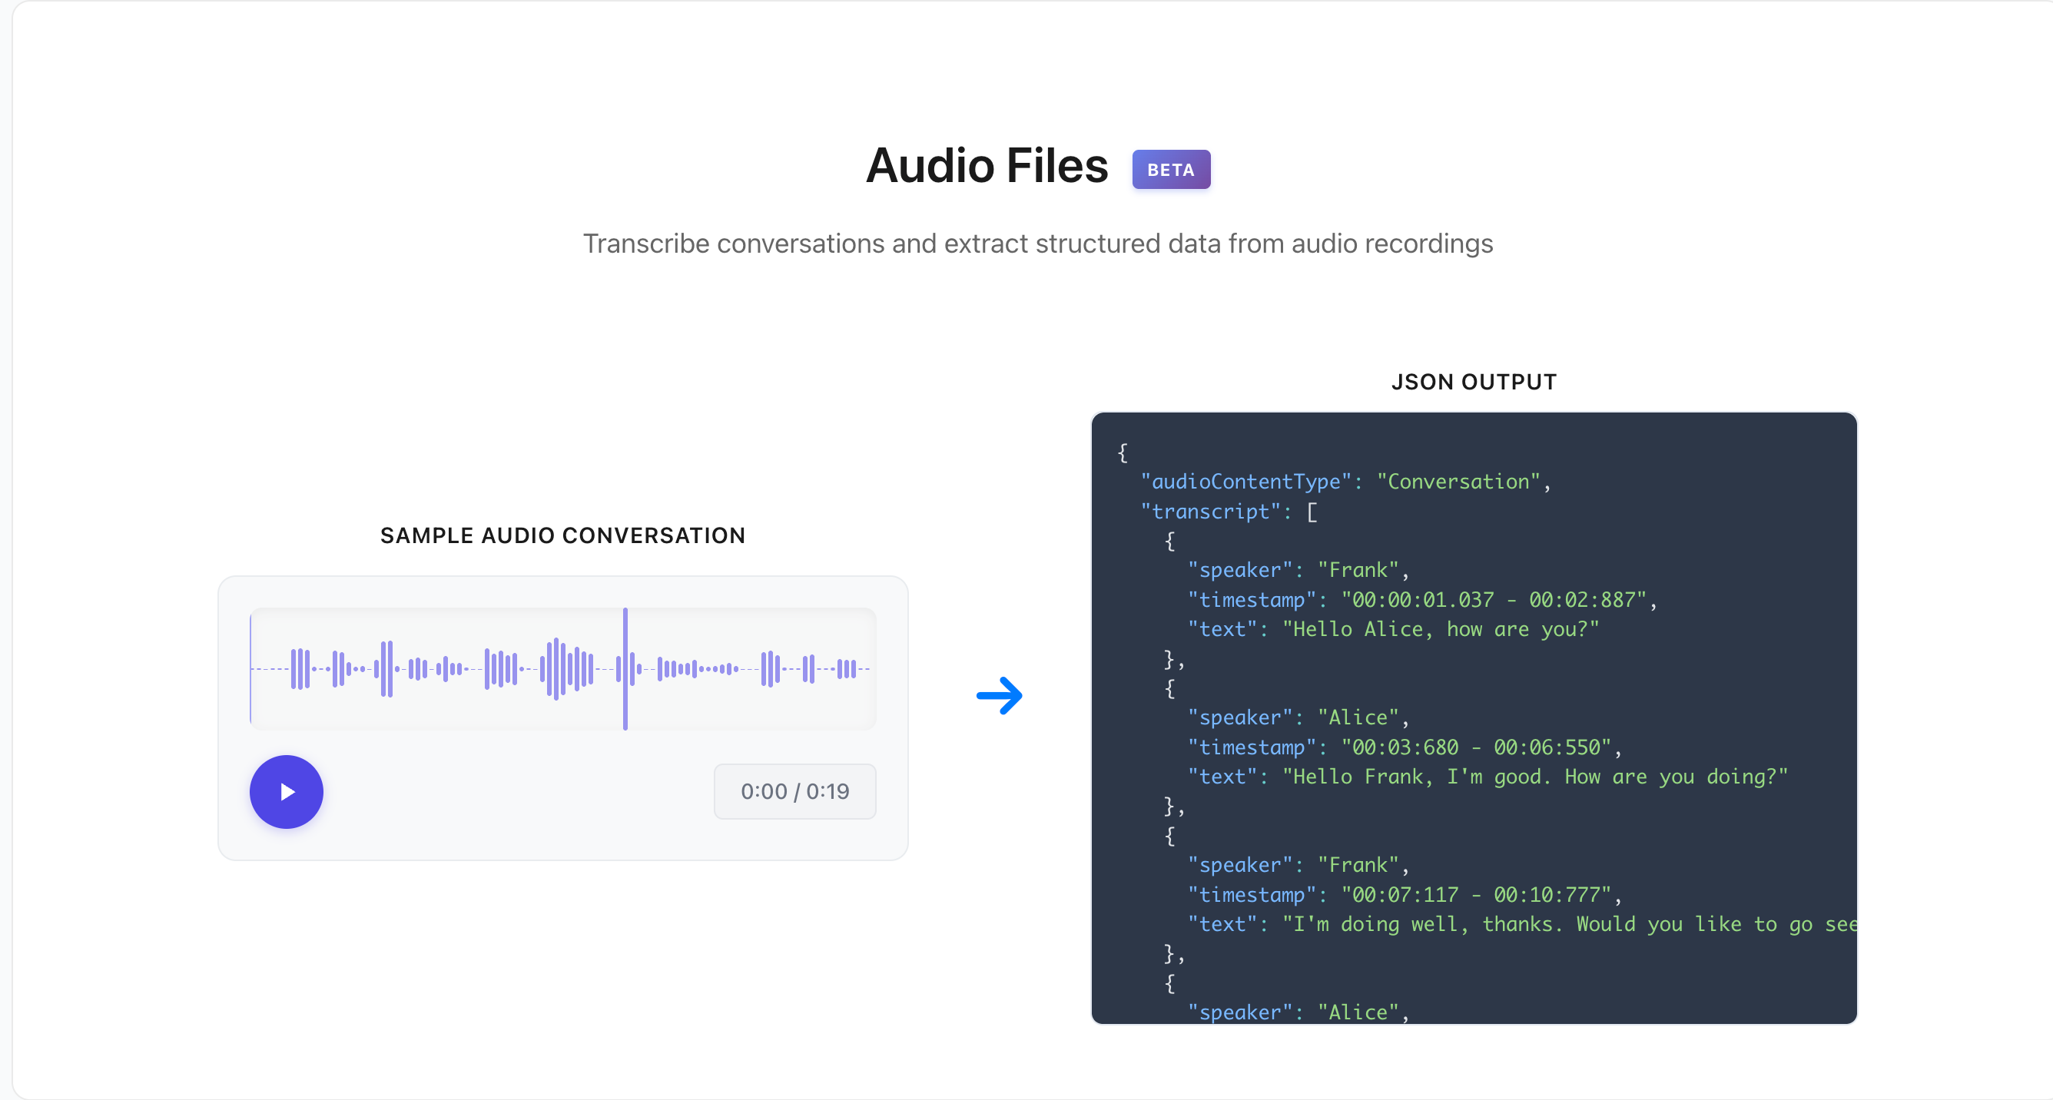Click the Audio Files heading
Image resolution: width=2053 pixels, height=1100 pixels.
coord(987,167)
